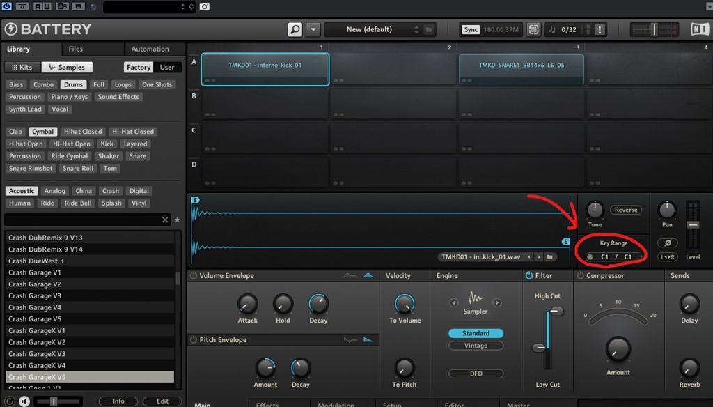Viewport: 713px width, 407px height.
Task: Click the High Cut filter slider handle
Action: click(556, 312)
